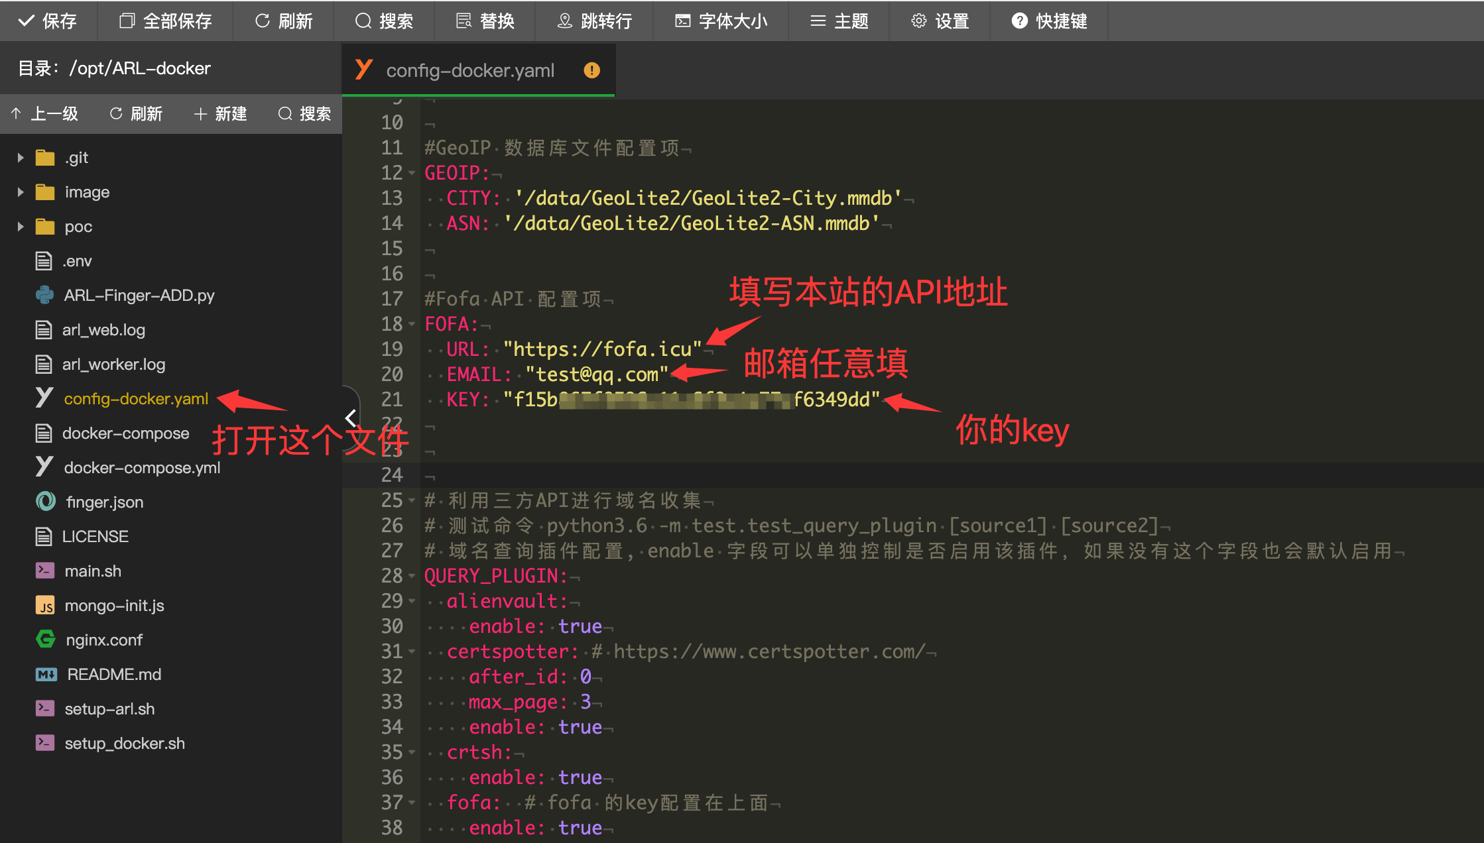Click the 保存 save checkmark button
Screen dimensions: 1484x843
pyautogui.click(x=48, y=21)
